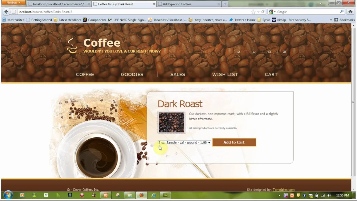Click the Bluetooth tray icon

pyautogui.click(x=305, y=195)
